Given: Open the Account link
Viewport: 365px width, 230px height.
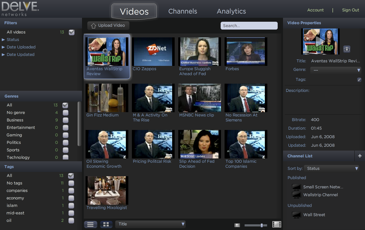Looking at the screenshot, I should [315, 10].
